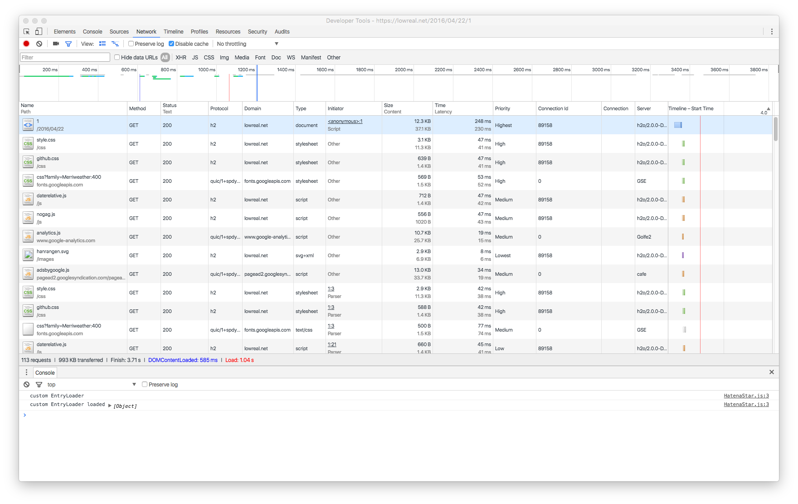Click the network Filter text field
This screenshot has width=798, height=504.
click(65, 57)
